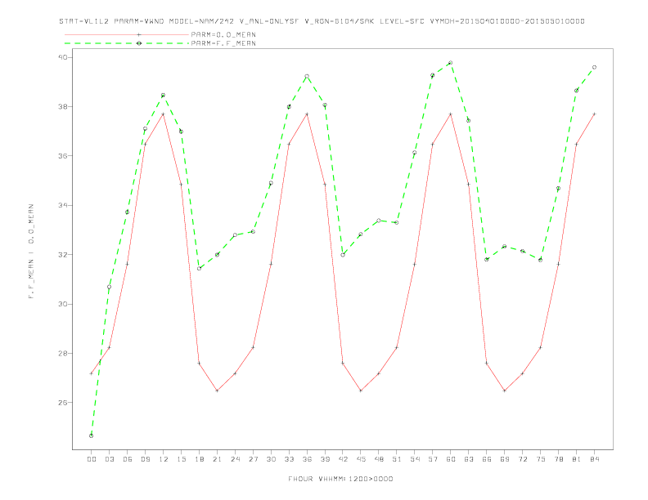Viewport: 648px width, 500px height.
Task: Click the vertical axis title F.F_MEAN | O.O_MEAN
Action: coord(31,252)
